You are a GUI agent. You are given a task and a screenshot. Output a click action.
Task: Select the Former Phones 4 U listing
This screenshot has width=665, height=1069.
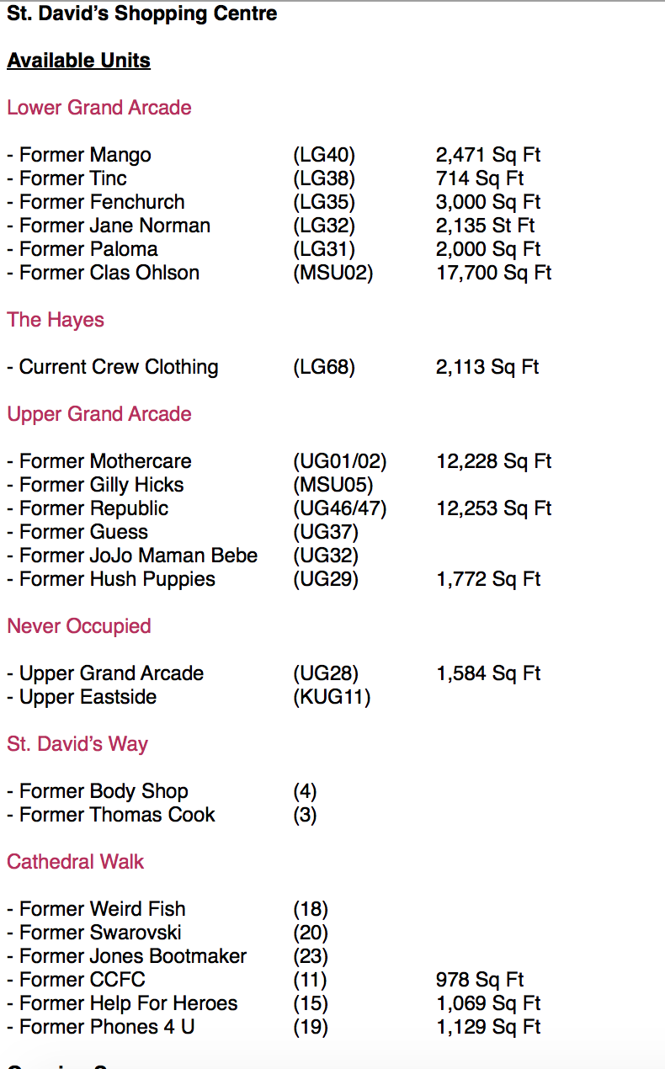(106, 1027)
